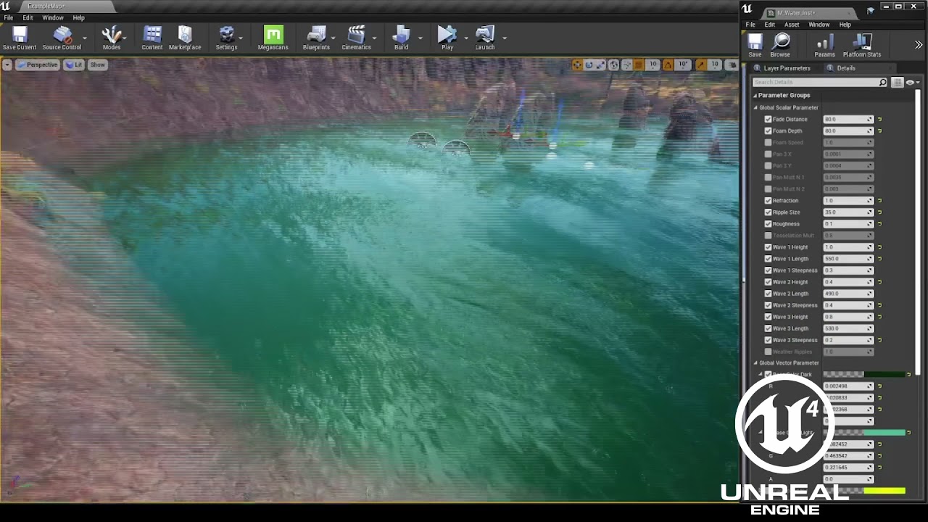Click the Save Current toolbar icon

click(20, 38)
